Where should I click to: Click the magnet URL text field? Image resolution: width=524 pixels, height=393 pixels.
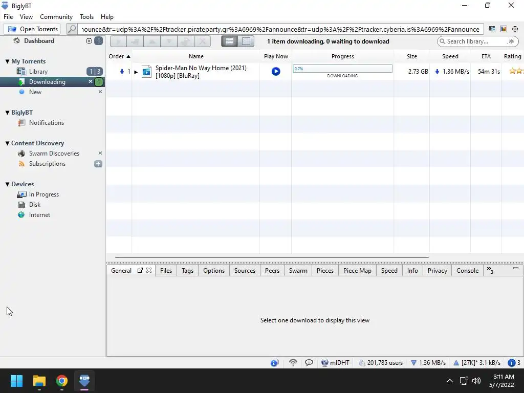(x=281, y=29)
